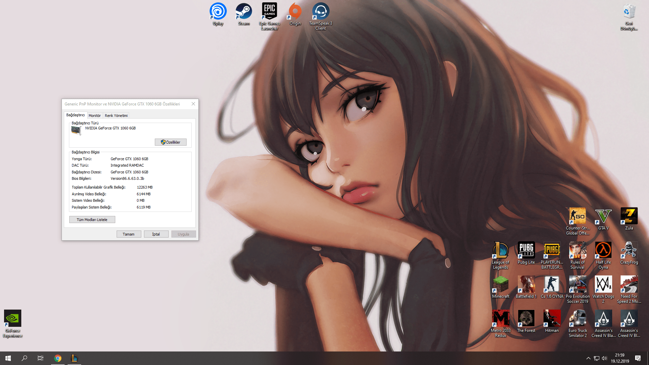The height and width of the screenshot is (365, 649).
Task: Click the Minecraft desktop shortcut
Action: (x=501, y=285)
